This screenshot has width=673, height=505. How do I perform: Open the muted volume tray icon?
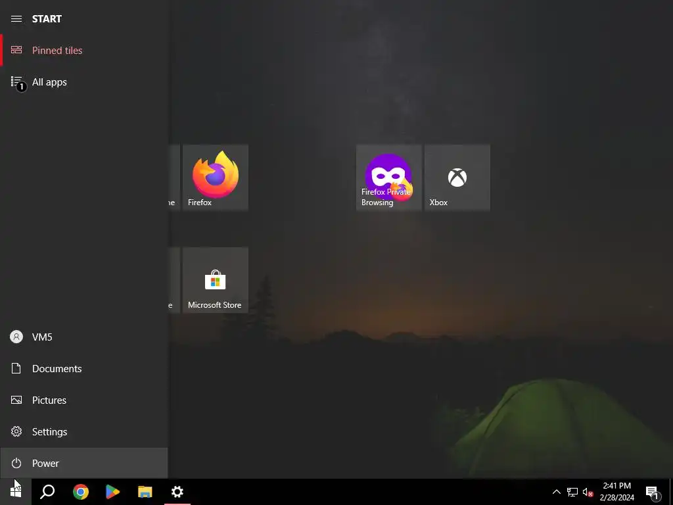pyautogui.click(x=588, y=492)
